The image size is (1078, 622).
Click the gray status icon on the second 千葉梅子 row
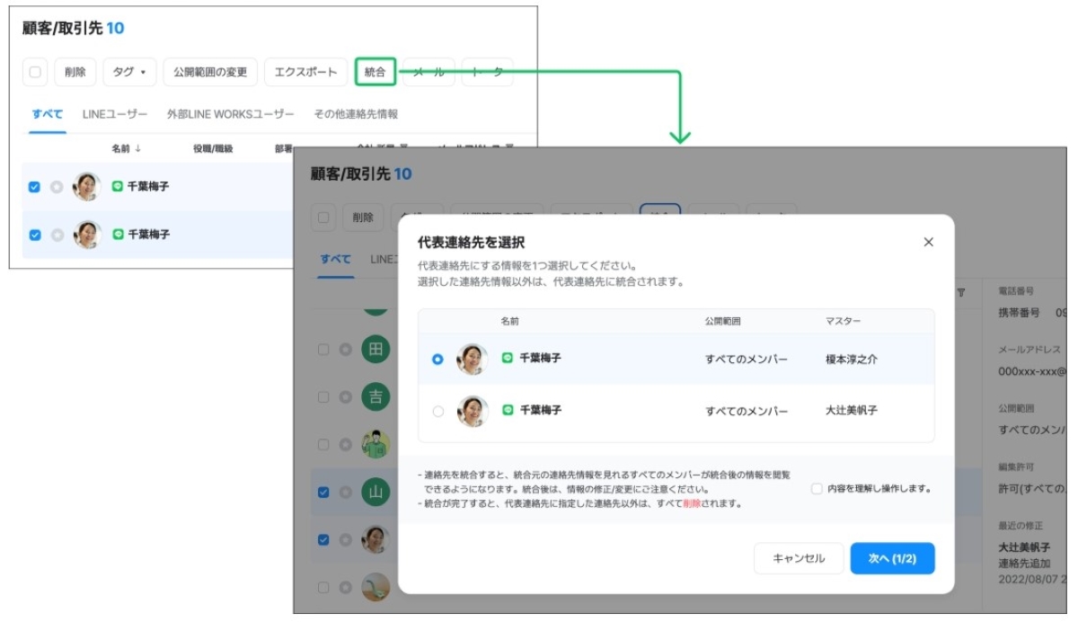tap(57, 235)
